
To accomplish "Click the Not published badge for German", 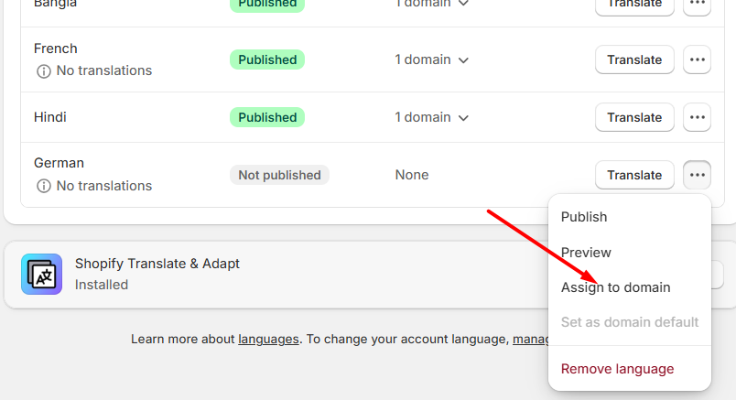I will [x=279, y=175].
